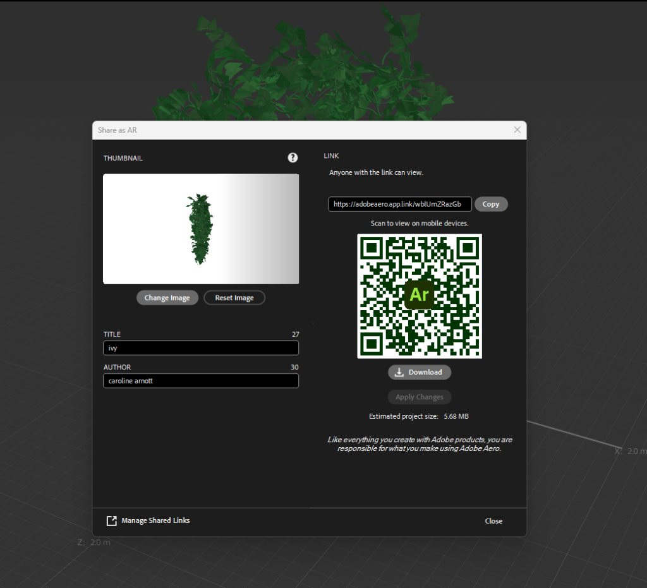This screenshot has width=647, height=588.
Task: Click the download arrow icon on Download button
Action: pos(399,373)
